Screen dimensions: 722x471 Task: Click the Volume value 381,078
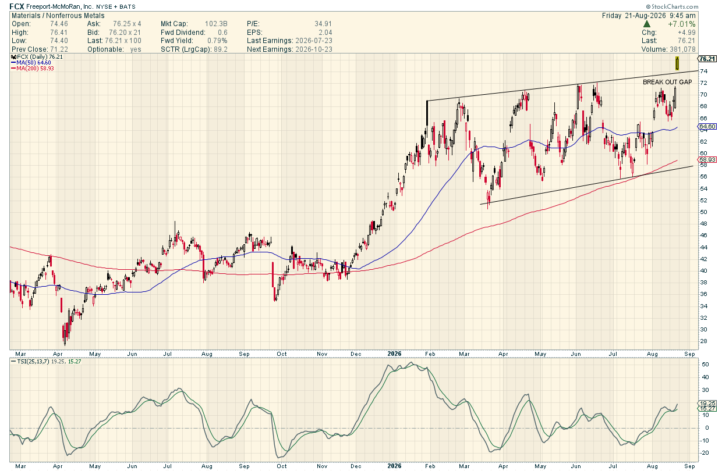681,49
